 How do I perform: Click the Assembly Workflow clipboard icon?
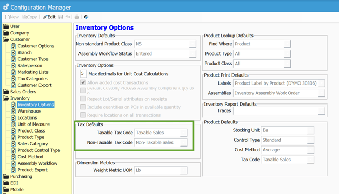(14, 163)
